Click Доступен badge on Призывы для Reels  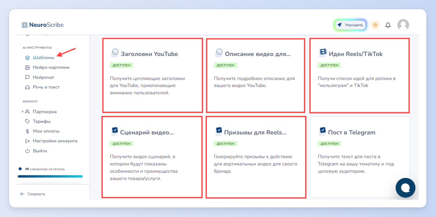pyautogui.click(x=225, y=144)
